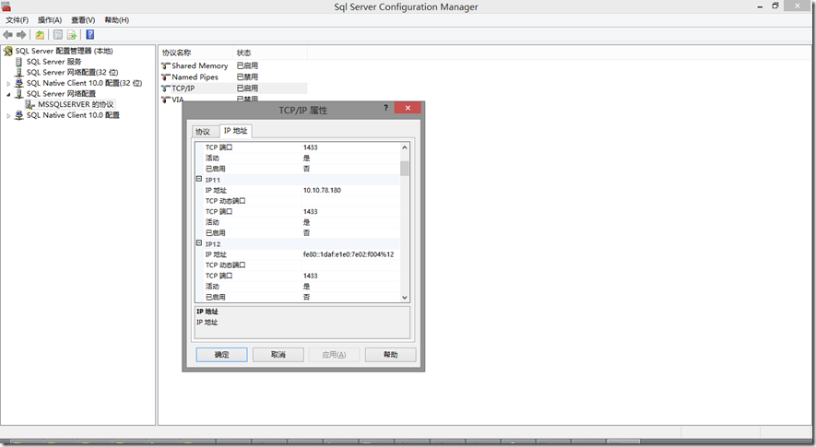Collapse the IP11 group
Screen dimensions: 816x447
point(199,179)
